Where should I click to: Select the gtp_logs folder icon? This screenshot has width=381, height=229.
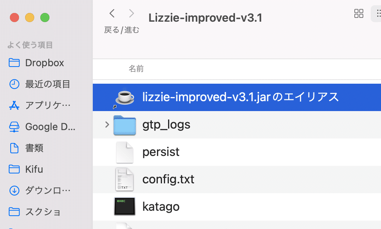pos(124,125)
